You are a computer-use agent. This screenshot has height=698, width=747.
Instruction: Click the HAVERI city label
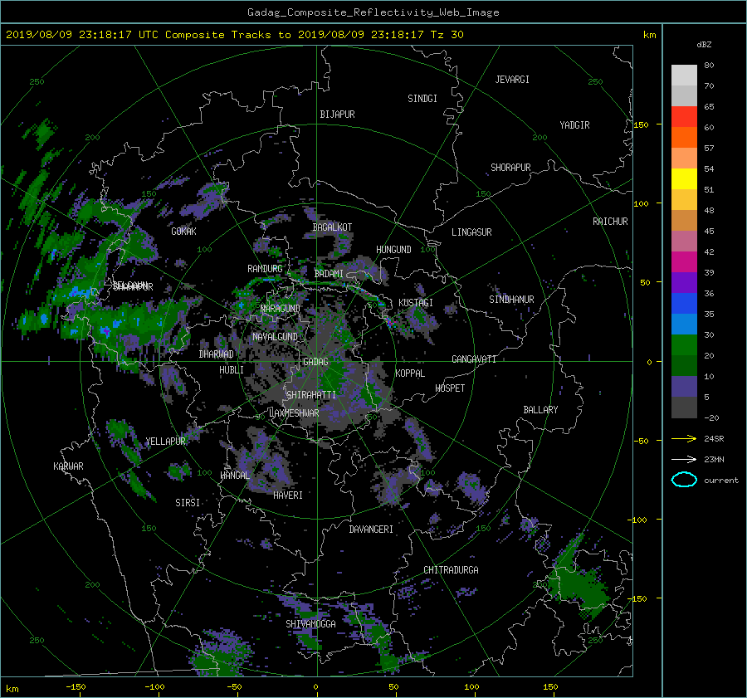288,495
